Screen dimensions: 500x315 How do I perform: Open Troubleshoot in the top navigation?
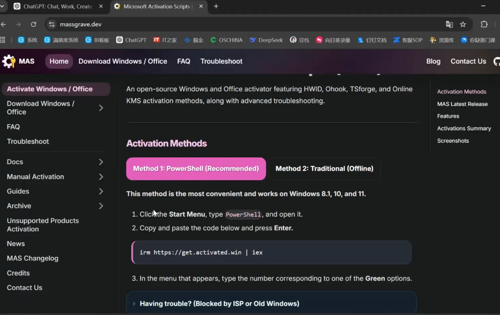click(x=221, y=61)
